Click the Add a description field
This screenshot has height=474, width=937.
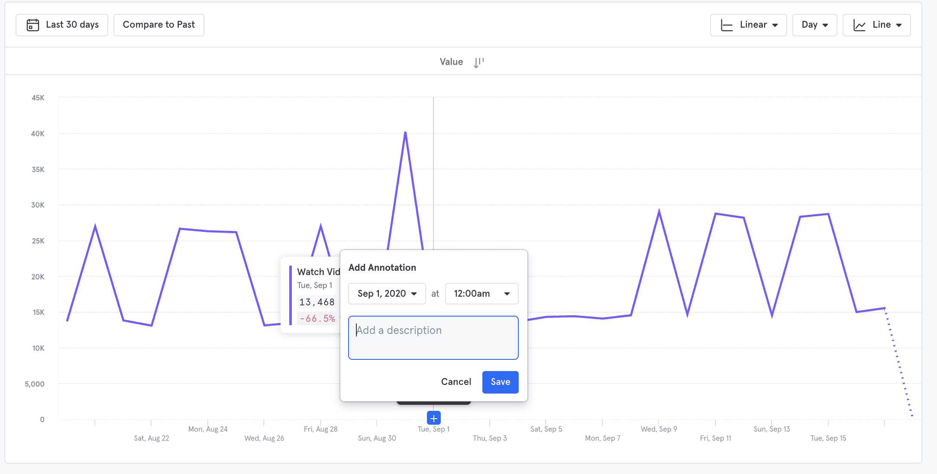433,338
